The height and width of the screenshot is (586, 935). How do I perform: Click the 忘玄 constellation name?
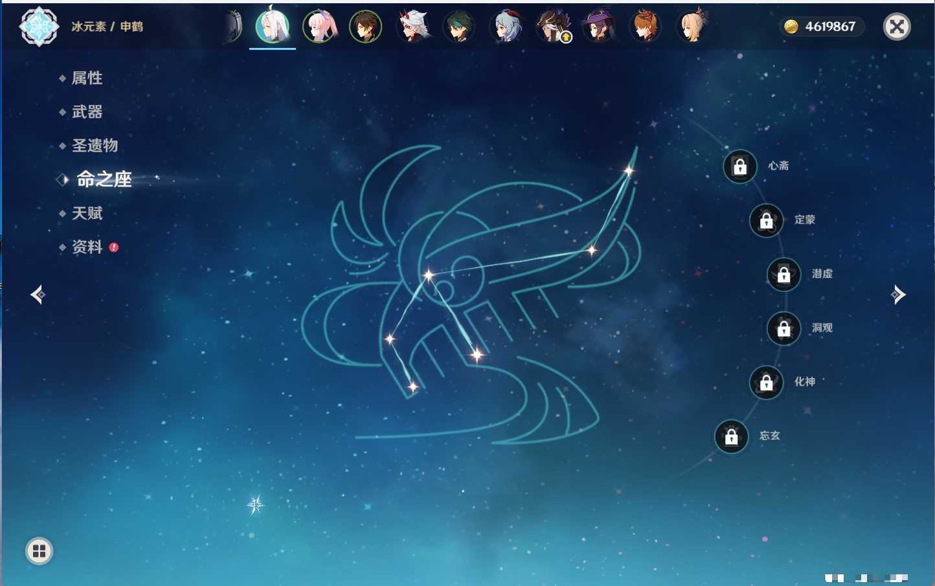[x=770, y=436]
